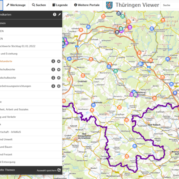Toggle the 'erbetreuungseinrichtungen' layer on

click(15, 86)
